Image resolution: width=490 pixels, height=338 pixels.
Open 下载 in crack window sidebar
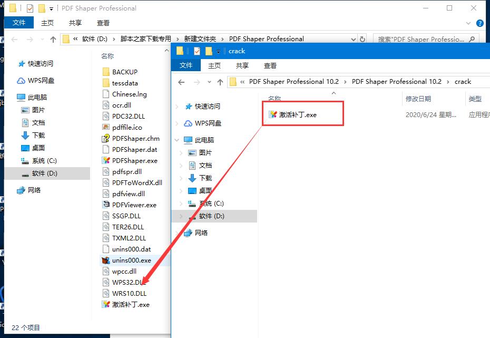coord(200,178)
